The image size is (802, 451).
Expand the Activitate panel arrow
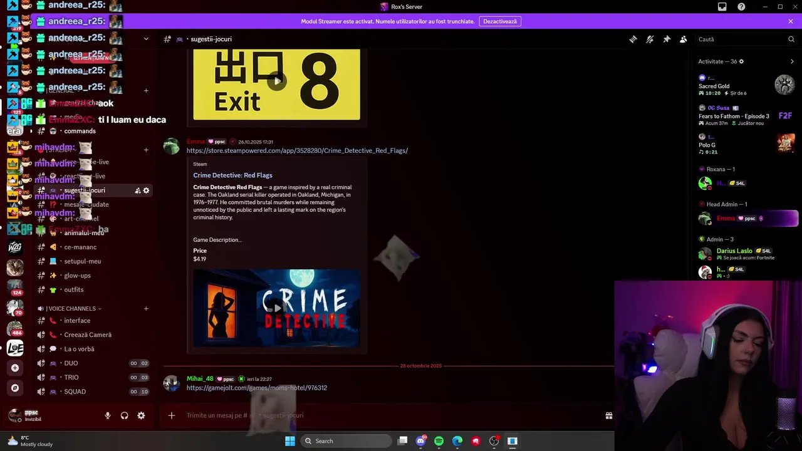tap(792, 61)
